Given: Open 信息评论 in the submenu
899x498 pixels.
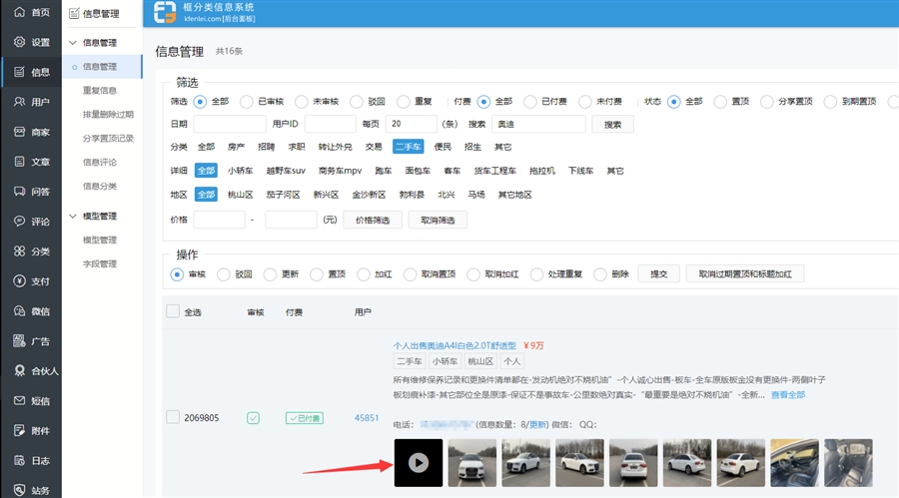Looking at the screenshot, I should [x=100, y=163].
